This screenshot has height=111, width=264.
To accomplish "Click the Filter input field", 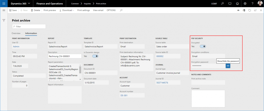I will (x=29, y=26).
